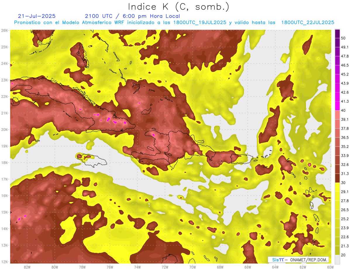
Task: Click the longitude label "72W"
Action: tap(165, 267)
